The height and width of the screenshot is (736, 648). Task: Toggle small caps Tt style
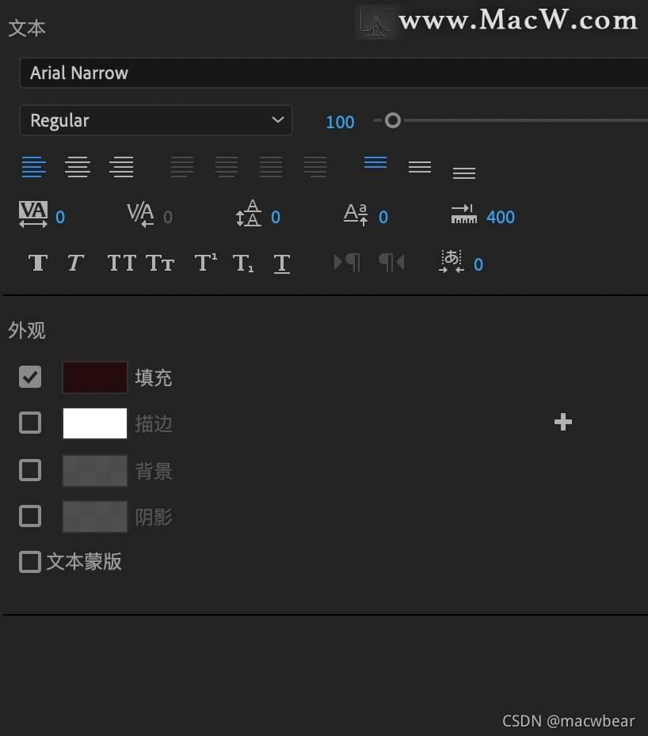160,263
